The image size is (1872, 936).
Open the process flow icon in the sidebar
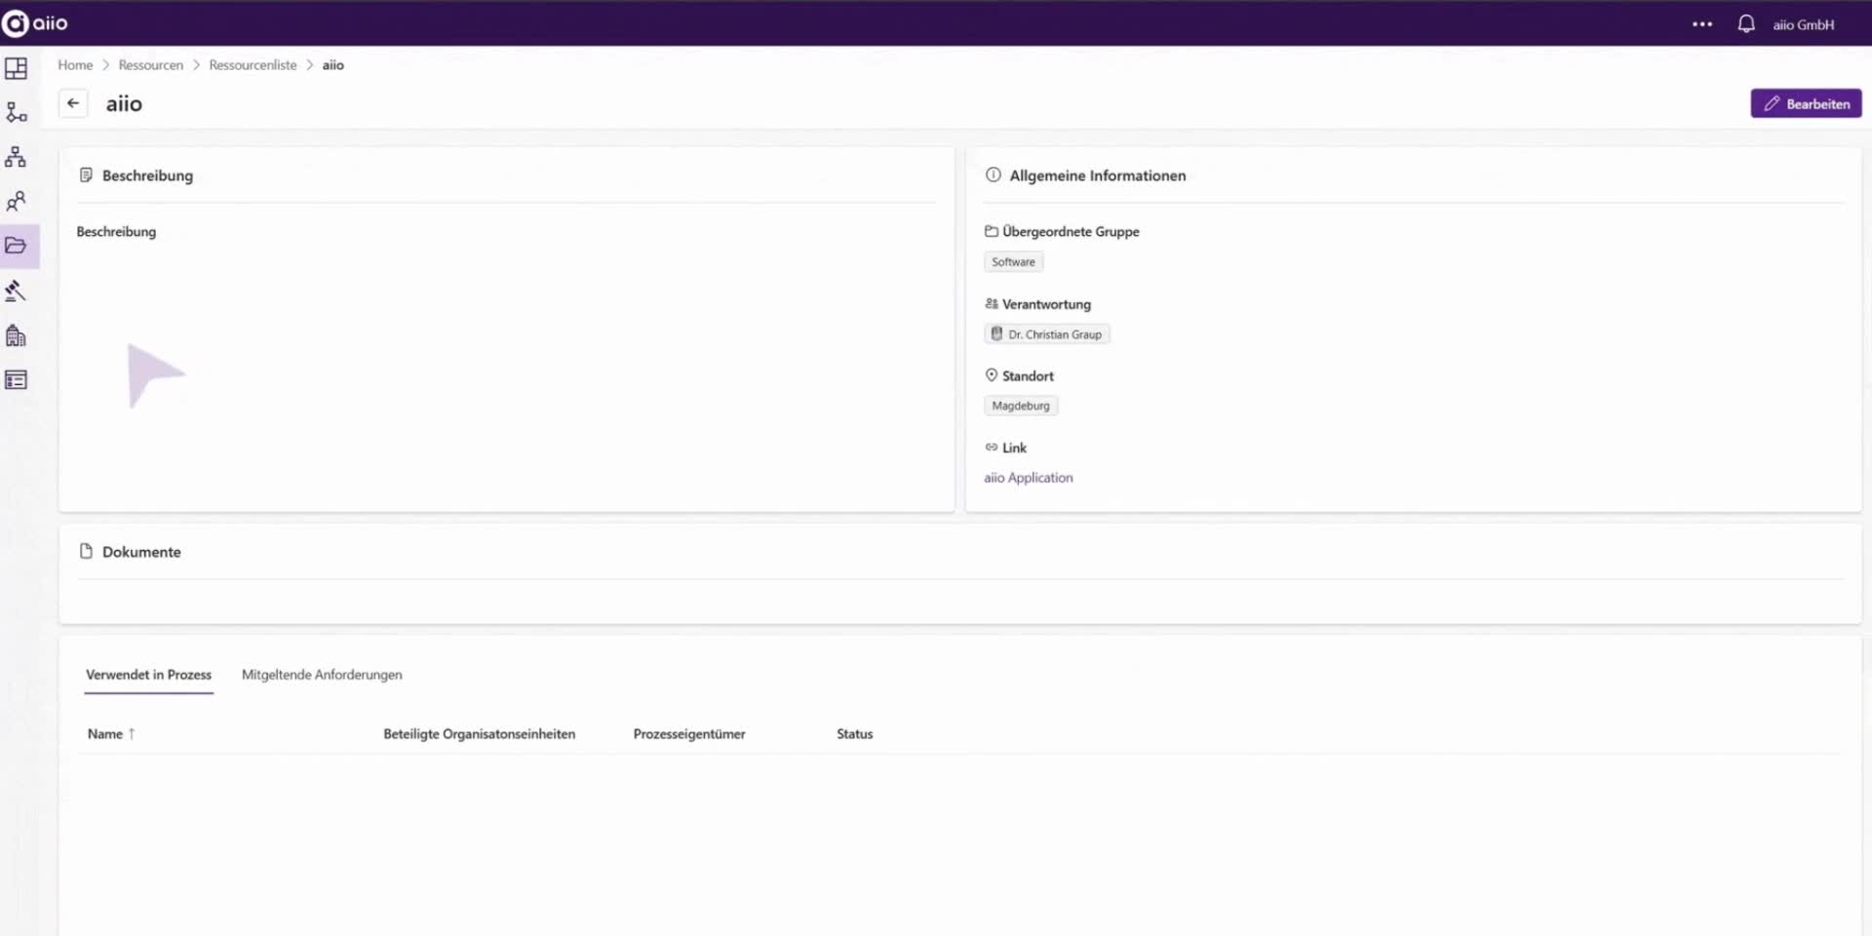pos(17,112)
